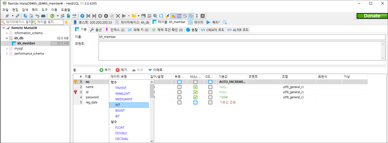Click the 추가 add column button

pyautogui.click(x=105, y=70)
